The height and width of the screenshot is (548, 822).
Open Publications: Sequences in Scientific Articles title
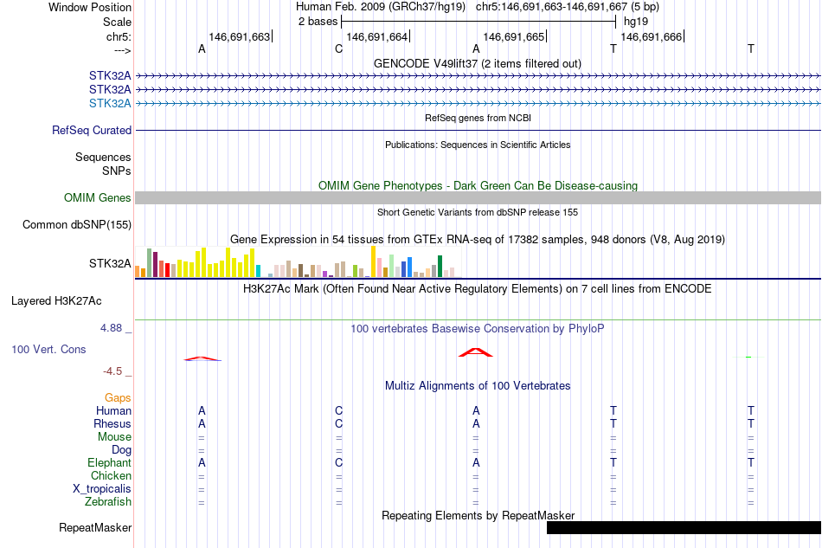point(478,145)
